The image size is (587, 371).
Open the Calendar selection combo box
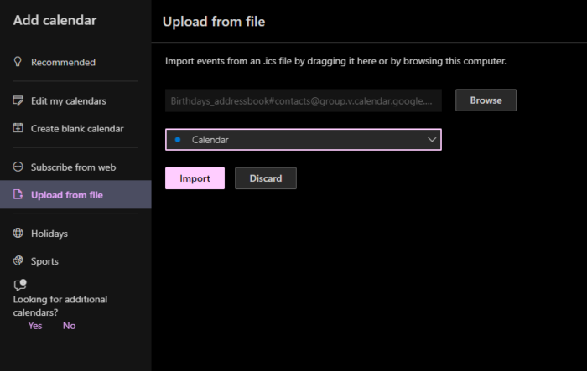coord(304,140)
